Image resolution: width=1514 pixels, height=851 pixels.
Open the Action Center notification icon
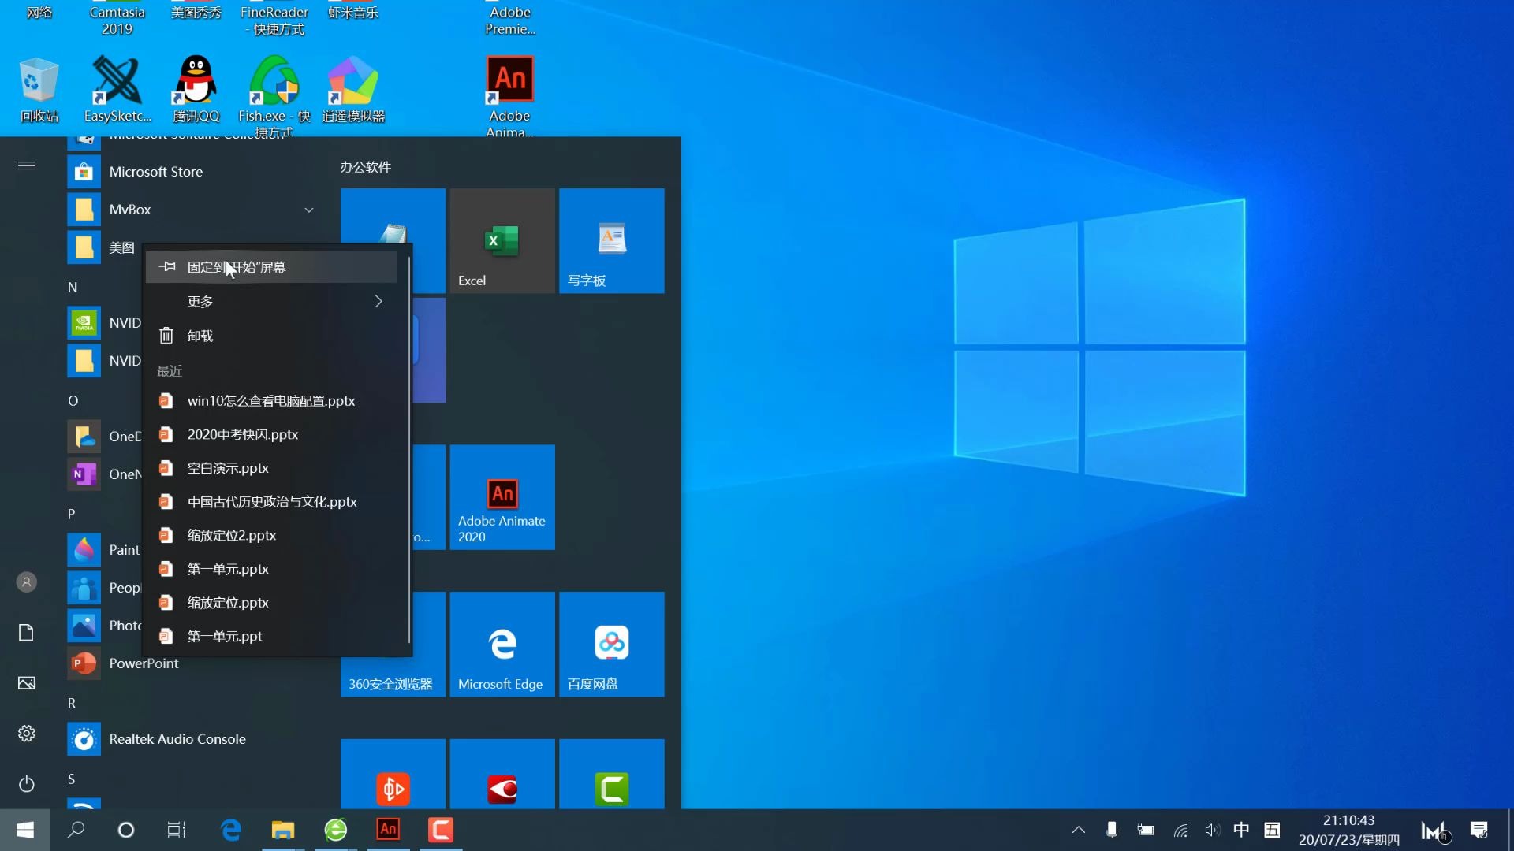[x=1480, y=830]
